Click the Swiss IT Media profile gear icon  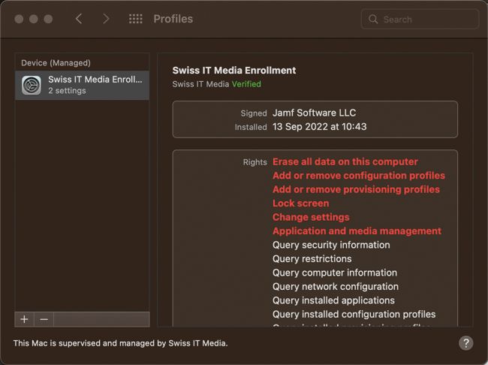31,85
